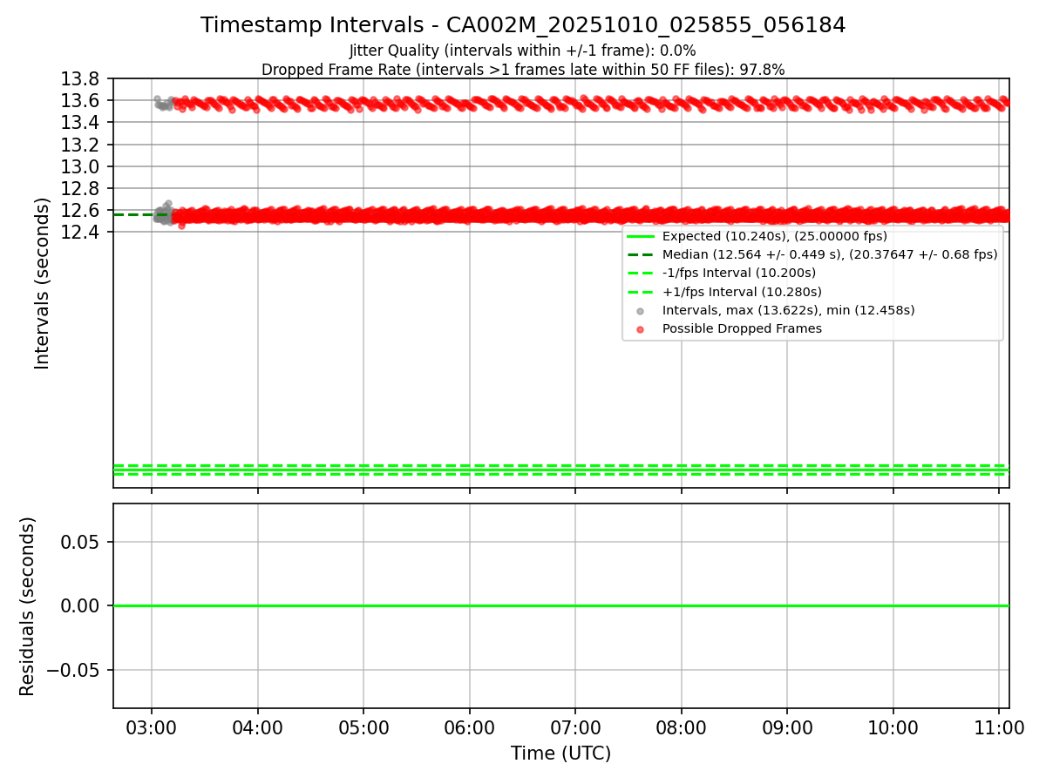The height and width of the screenshot is (784, 1046).
Task: Click the 13.4 y-axis tick label
Action: pos(79,123)
